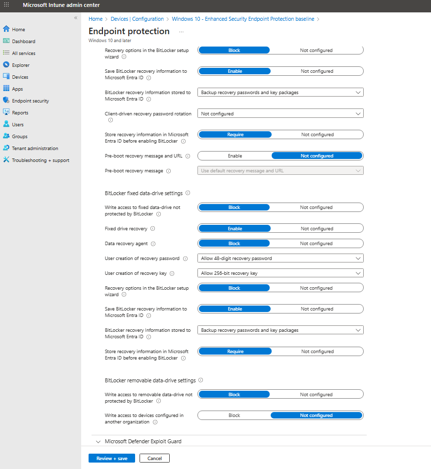
Task: Set removable data-drive write access to Not configured
Action: coord(316,395)
